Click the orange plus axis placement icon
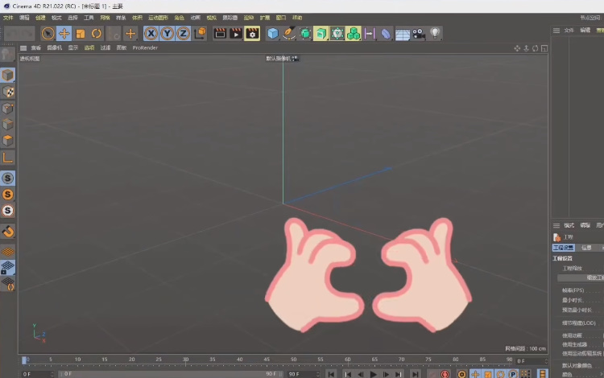This screenshot has width=604, height=378. point(130,34)
